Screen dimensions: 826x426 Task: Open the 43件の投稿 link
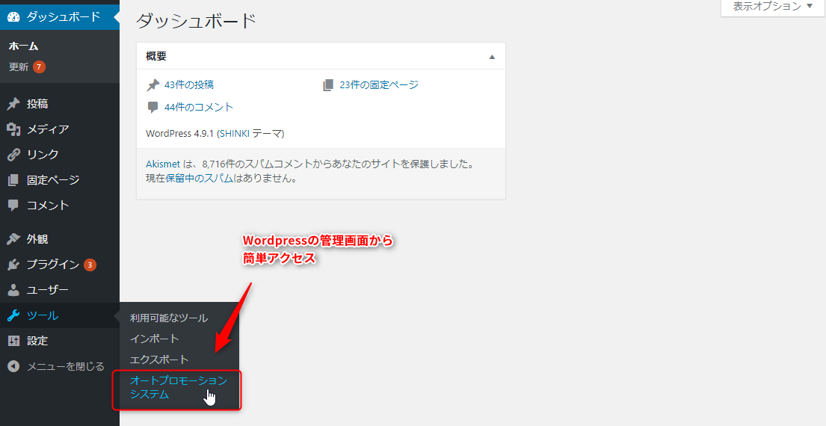[x=189, y=84]
